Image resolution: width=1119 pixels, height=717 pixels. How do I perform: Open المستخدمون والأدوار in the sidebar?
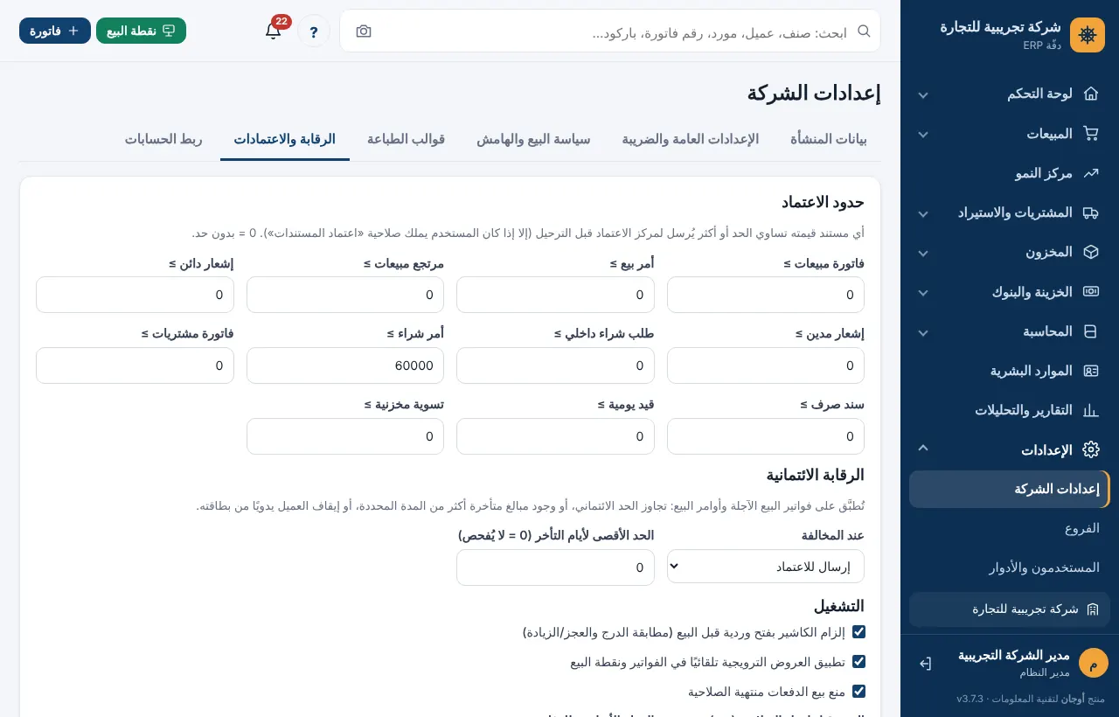pyautogui.click(x=1010, y=567)
